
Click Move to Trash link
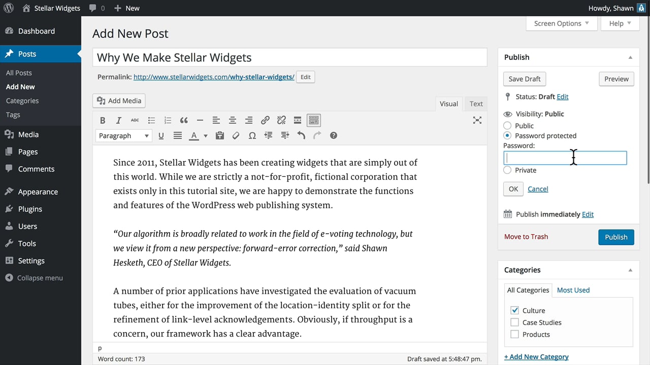click(x=526, y=237)
